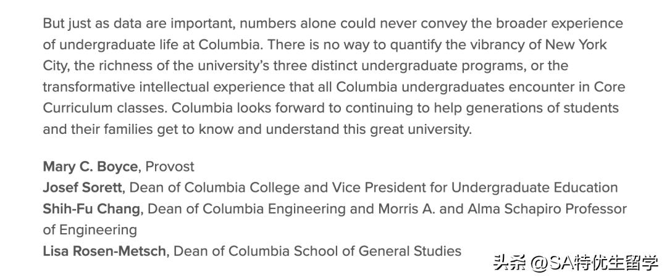The width and height of the screenshot is (667, 280).
Task: Click the name Shih-Fu Chang
Action: pyautogui.click(x=91, y=208)
